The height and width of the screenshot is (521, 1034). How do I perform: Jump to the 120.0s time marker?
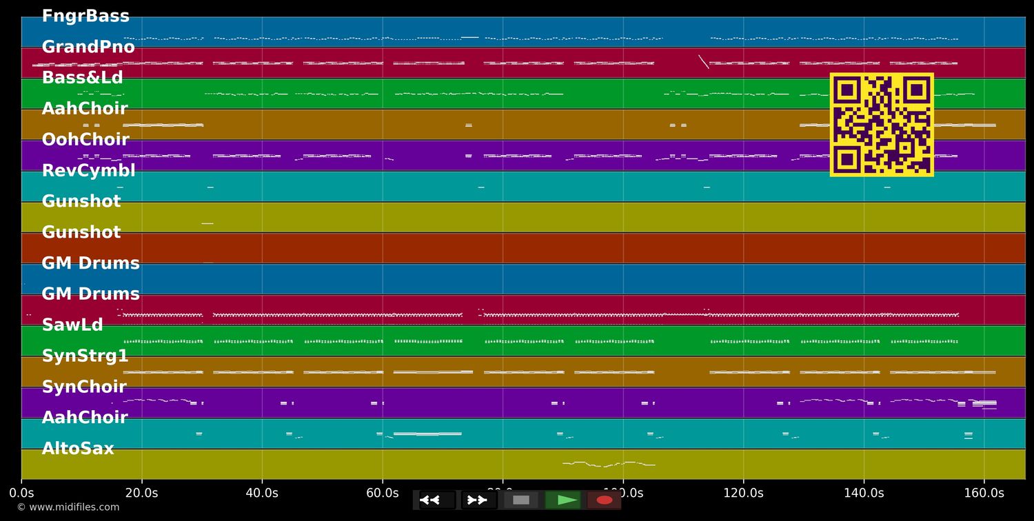click(x=743, y=493)
